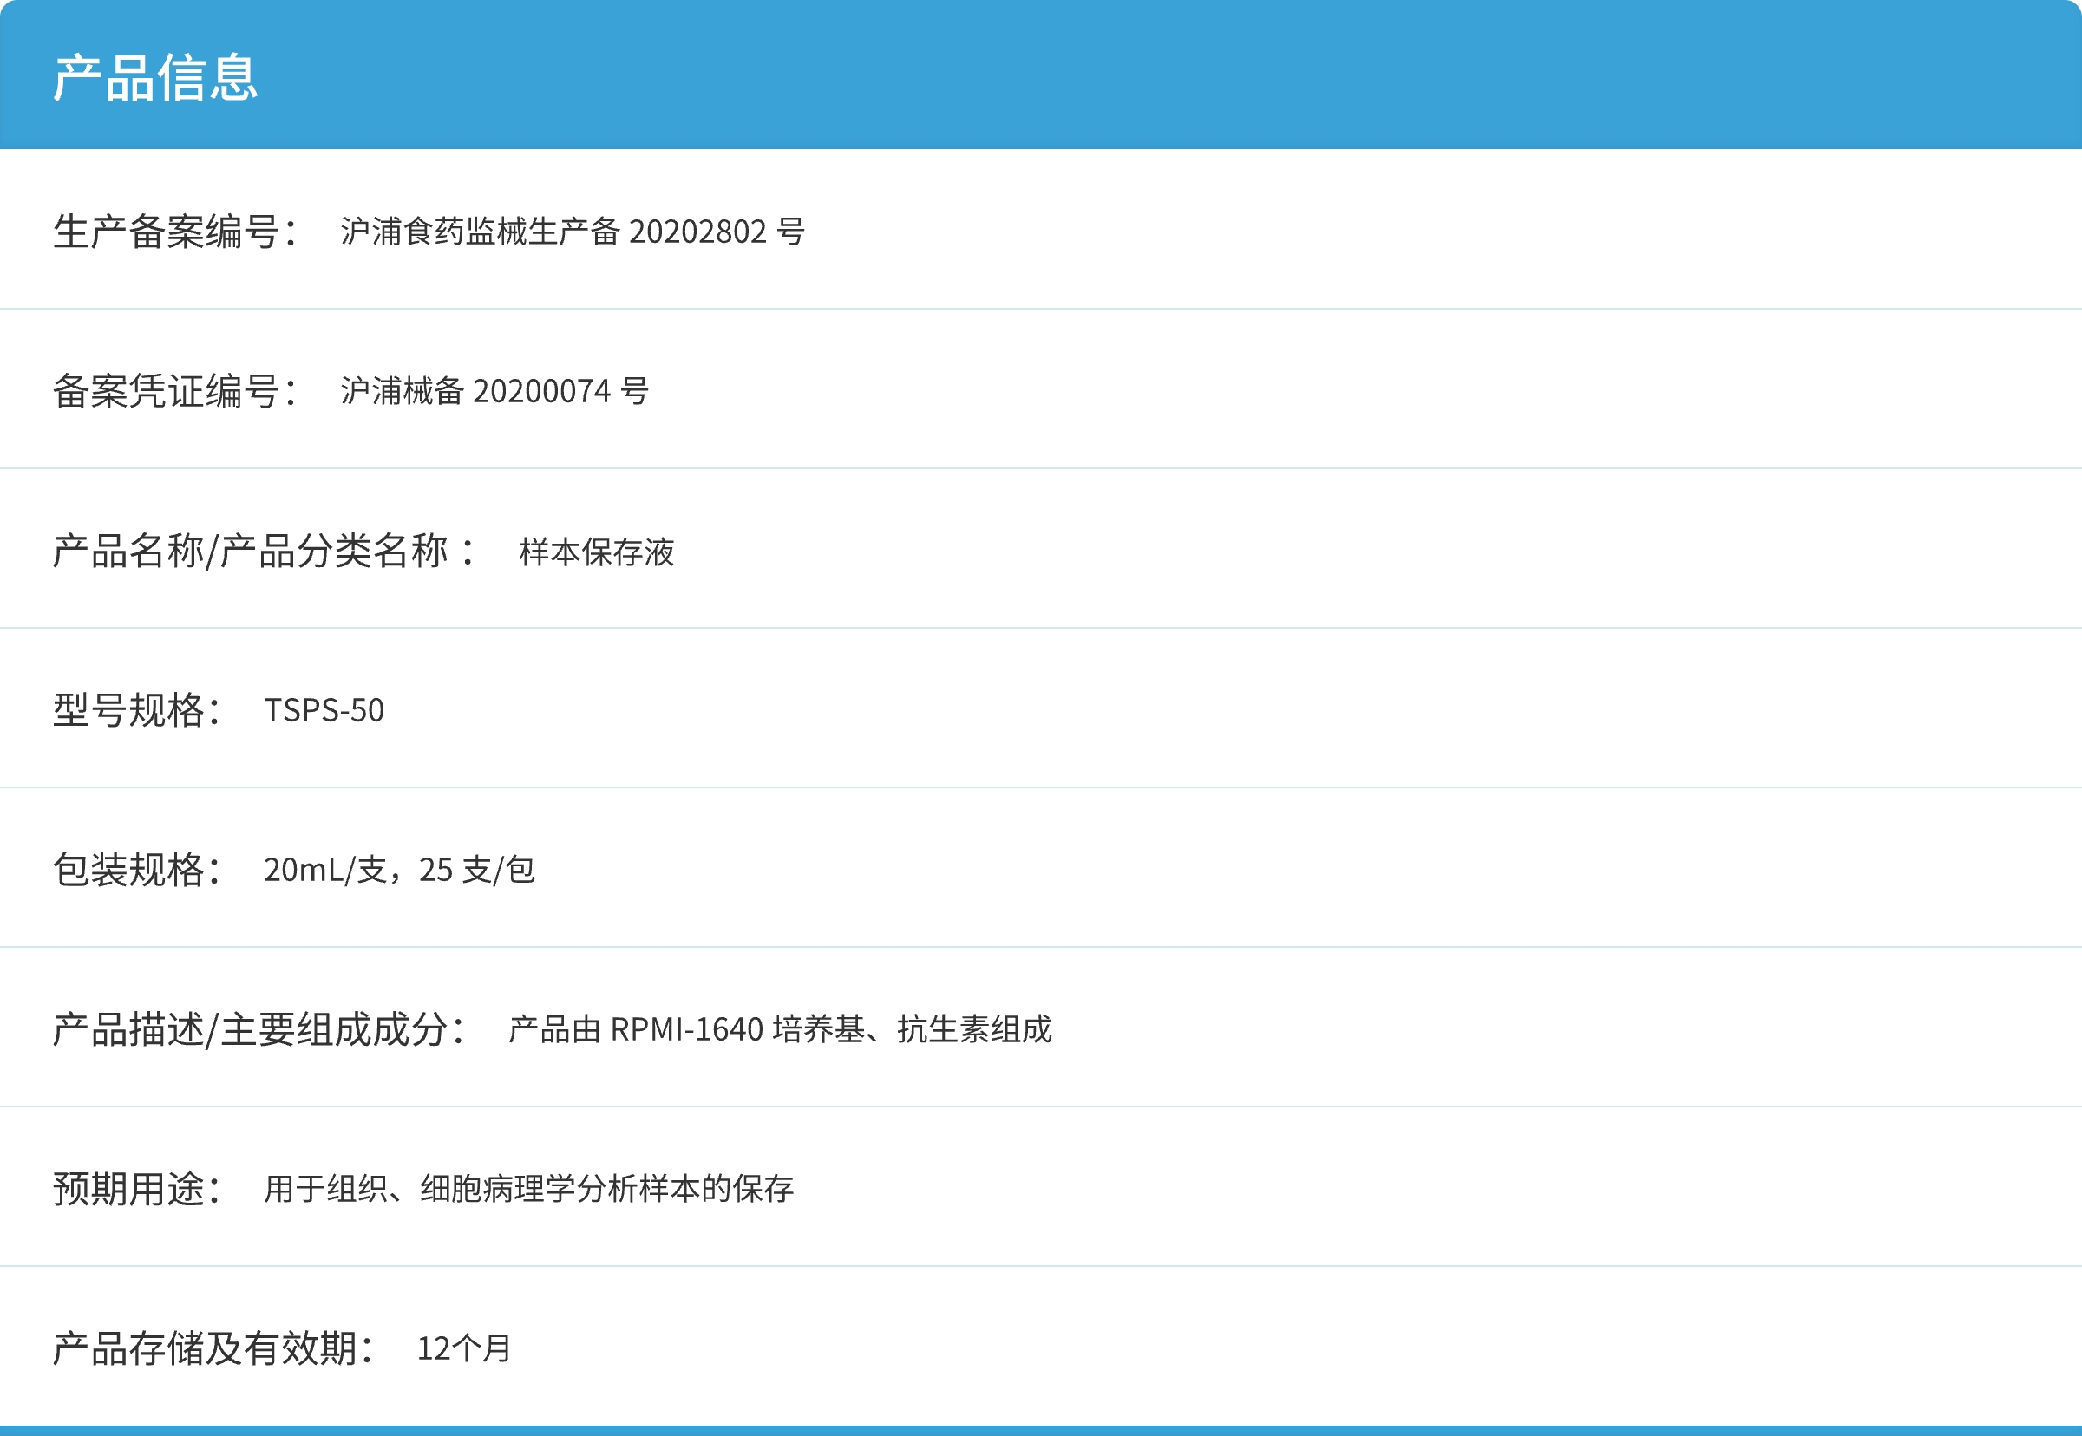Click the certificate number 沪浦械备 20200074 号
Viewport: 2082px width, 1436px height.
pyautogui.click(x=497, y=390)
